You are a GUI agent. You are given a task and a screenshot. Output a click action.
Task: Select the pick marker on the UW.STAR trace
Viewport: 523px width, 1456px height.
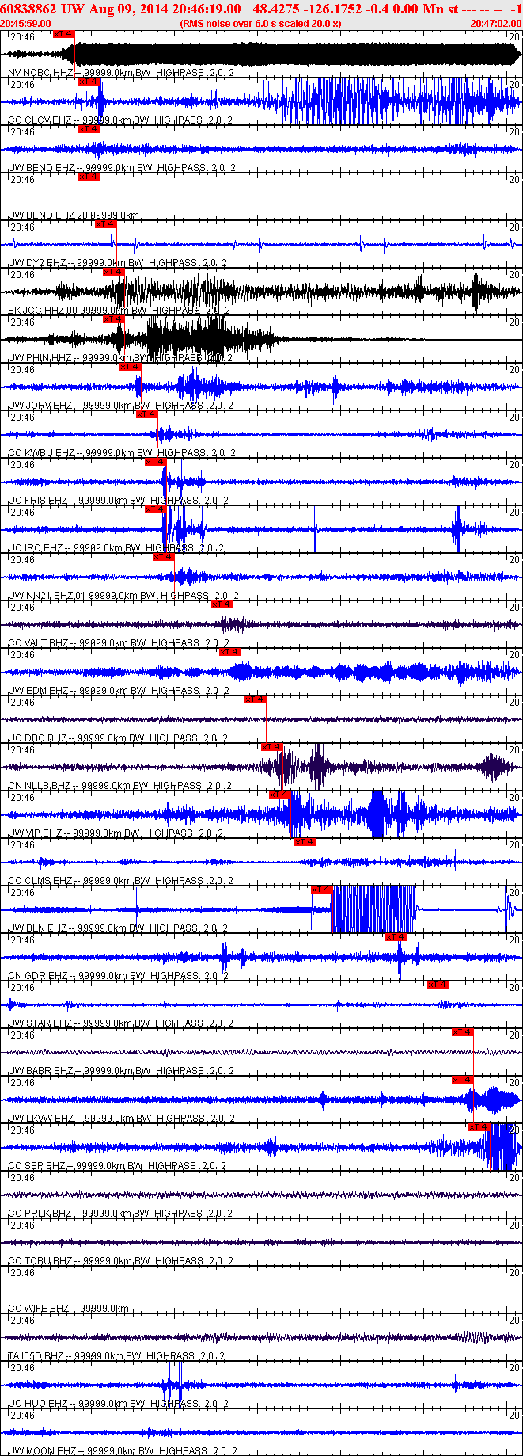point(438,985)
